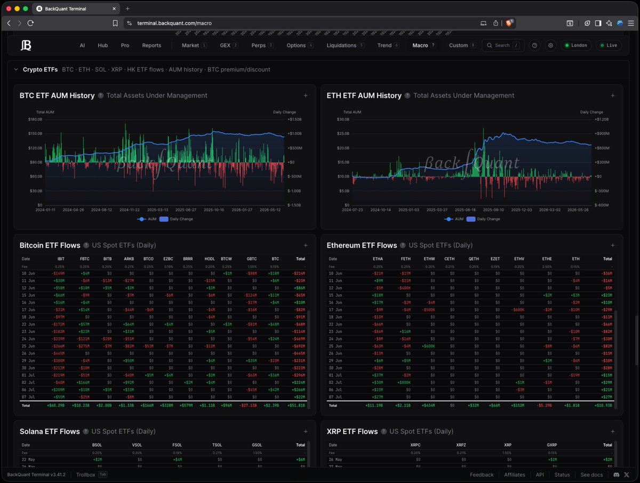
Task: Switch to the Market tab
Action: 194,45
